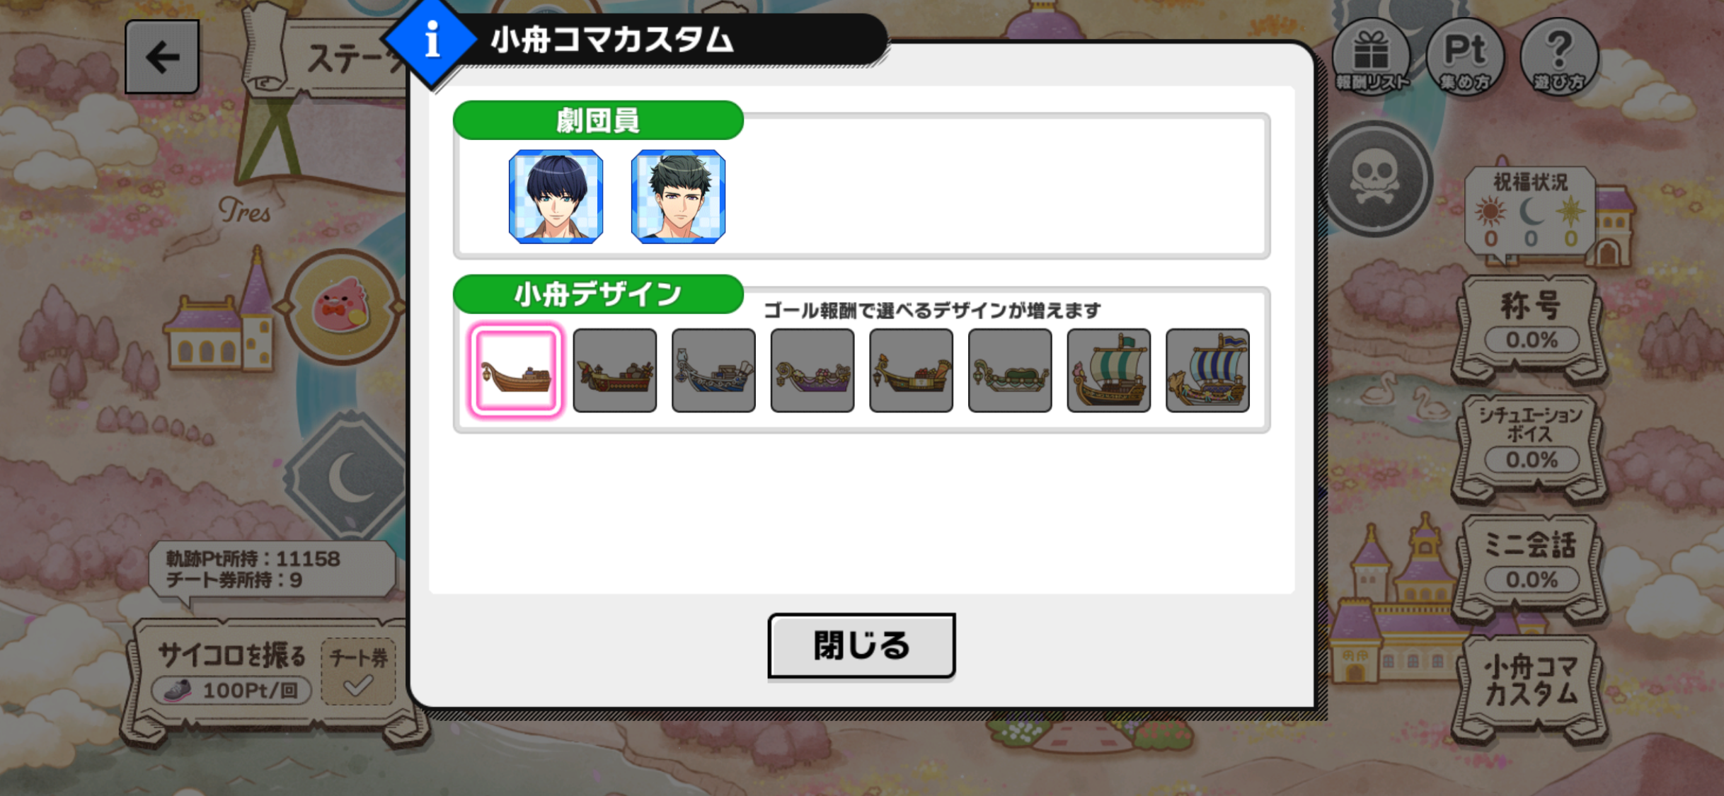Choose the second boat design with cargo
The height and width of the screenshot is (796, 1724).
[x=614, y=370]
